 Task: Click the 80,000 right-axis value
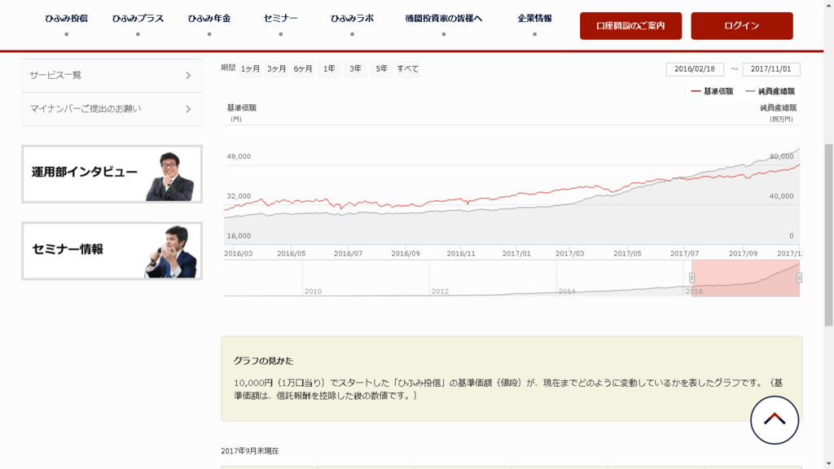[781, 156]
